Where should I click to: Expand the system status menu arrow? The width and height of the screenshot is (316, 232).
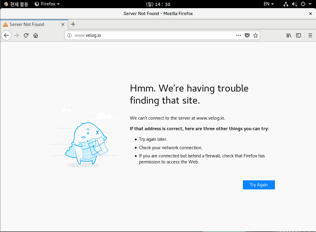tap(310, 4)
